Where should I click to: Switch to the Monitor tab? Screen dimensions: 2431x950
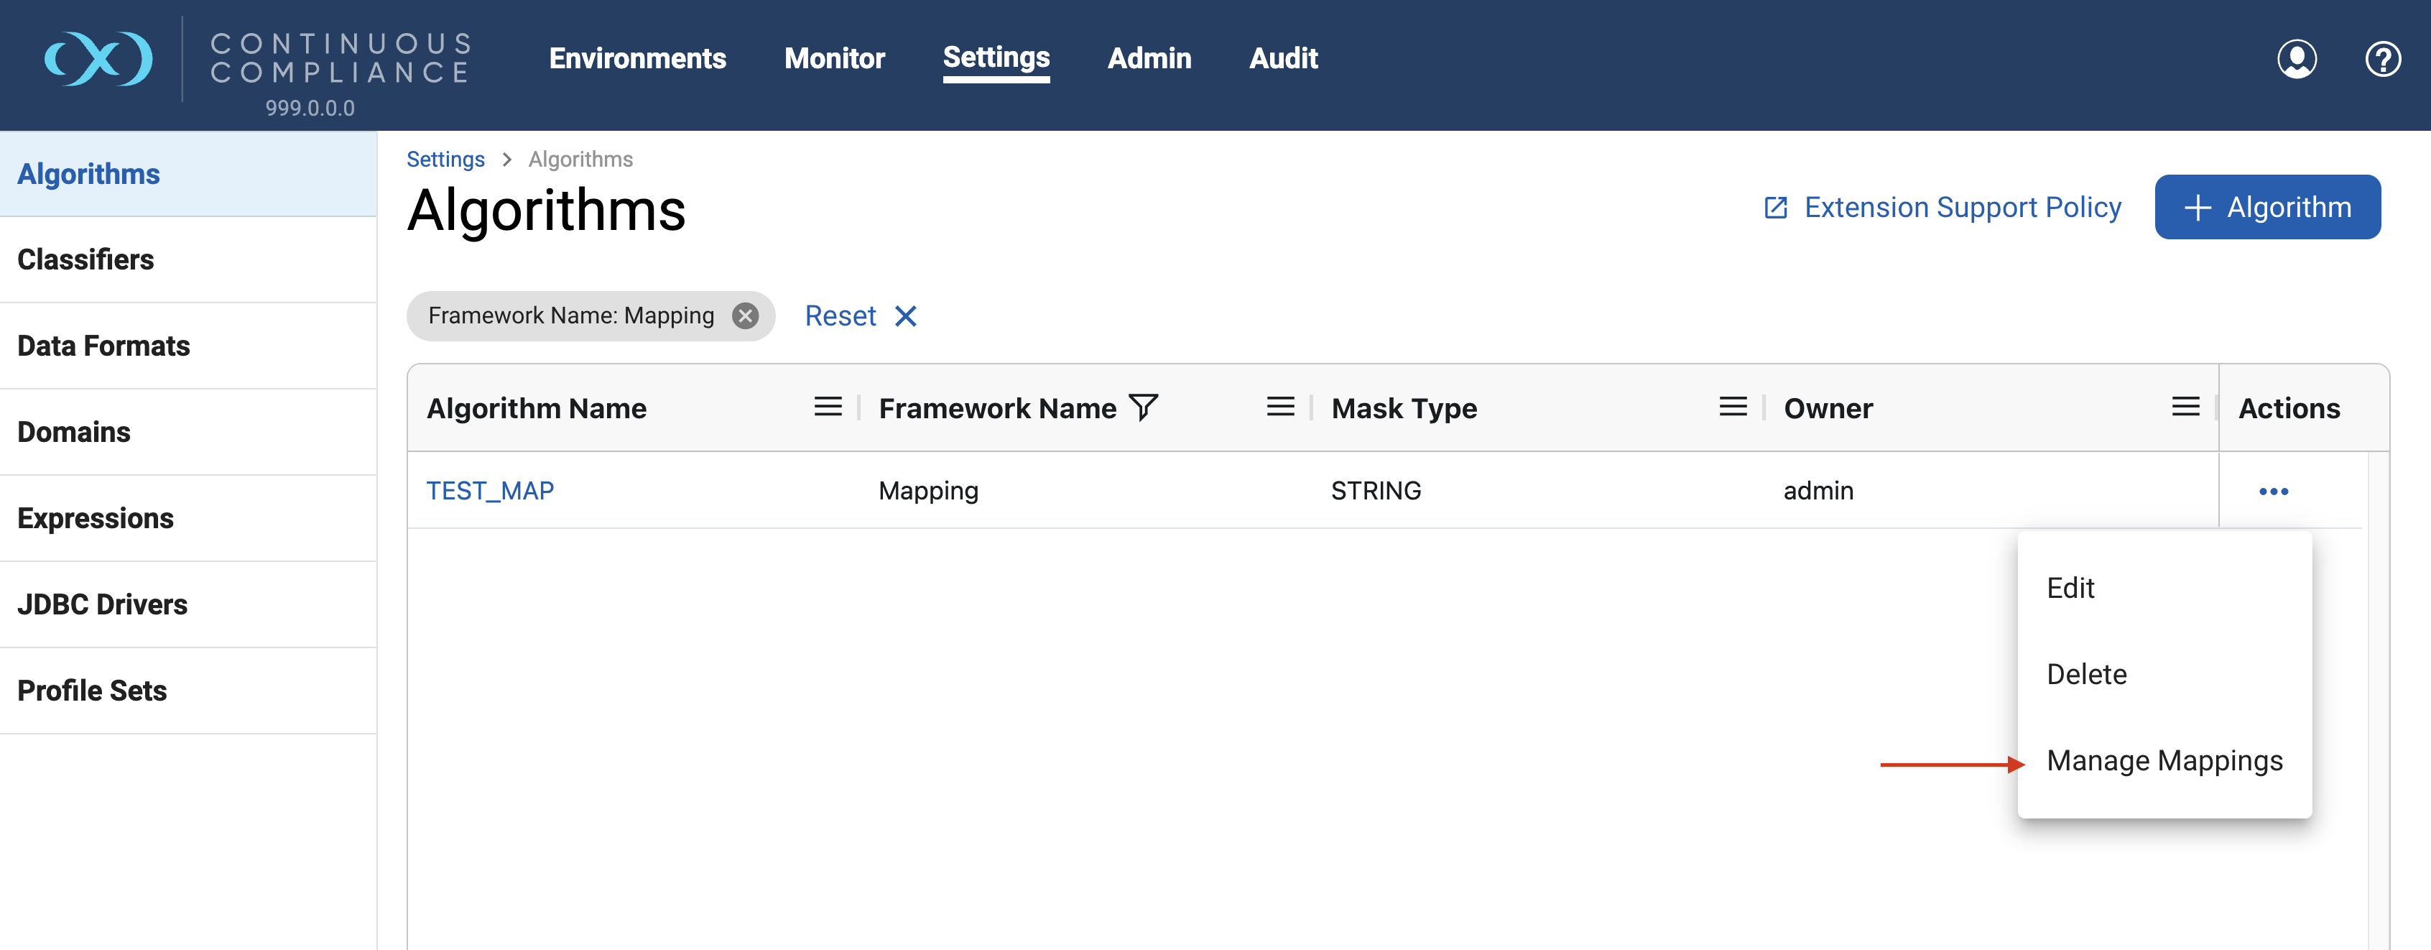pos(834,58)
